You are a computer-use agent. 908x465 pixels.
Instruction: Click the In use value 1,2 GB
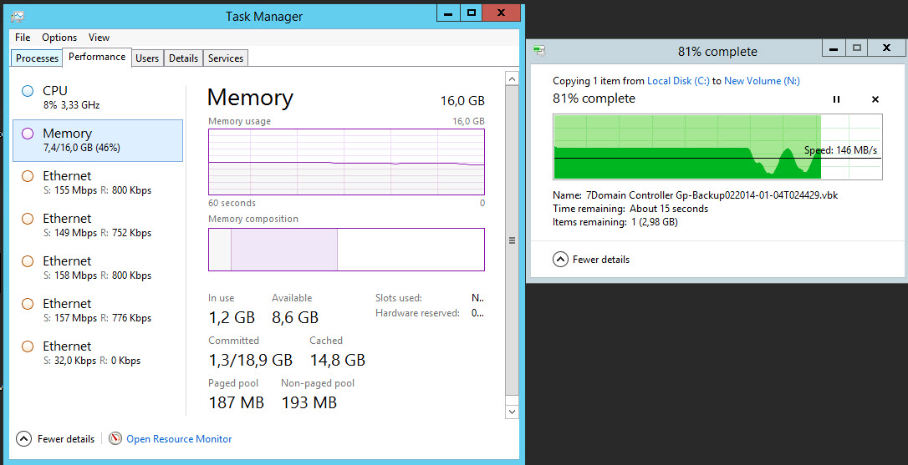[x=232, y=317]
